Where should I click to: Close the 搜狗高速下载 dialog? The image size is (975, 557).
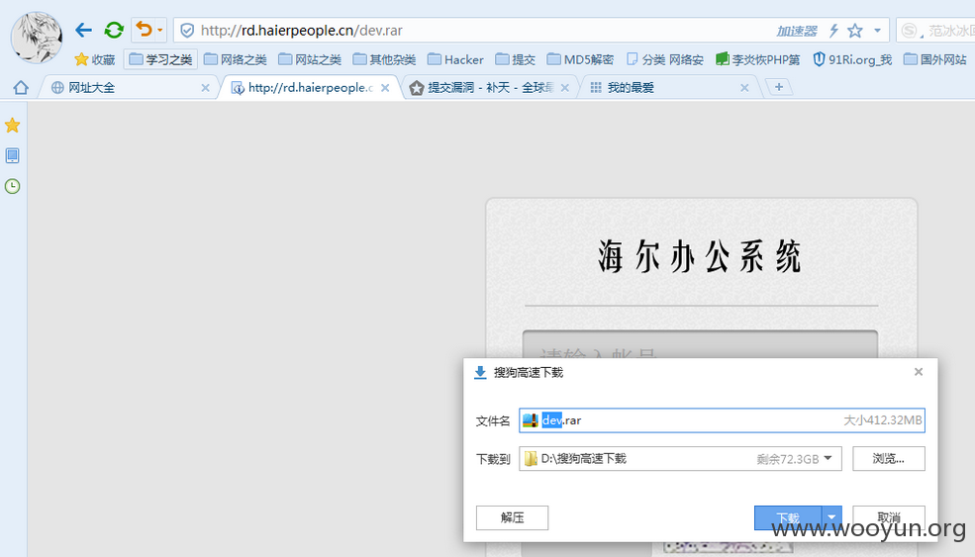[919, 372]
